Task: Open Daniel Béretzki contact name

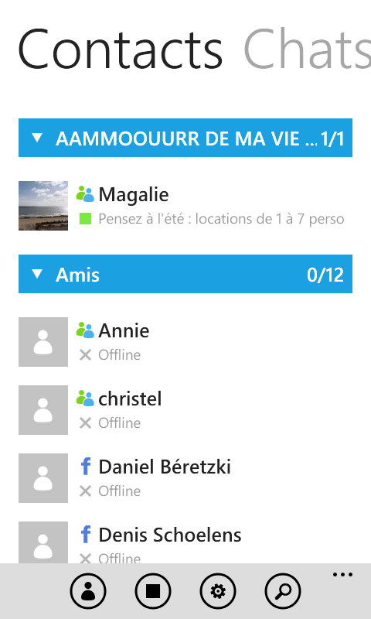Action: [x=165, y=467]
